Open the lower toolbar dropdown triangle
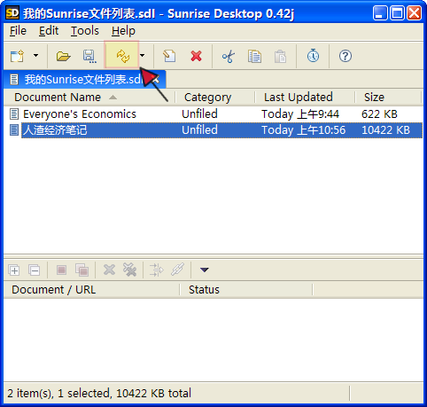Viewport: 427px width, 407px height. (x=205, y=270)
